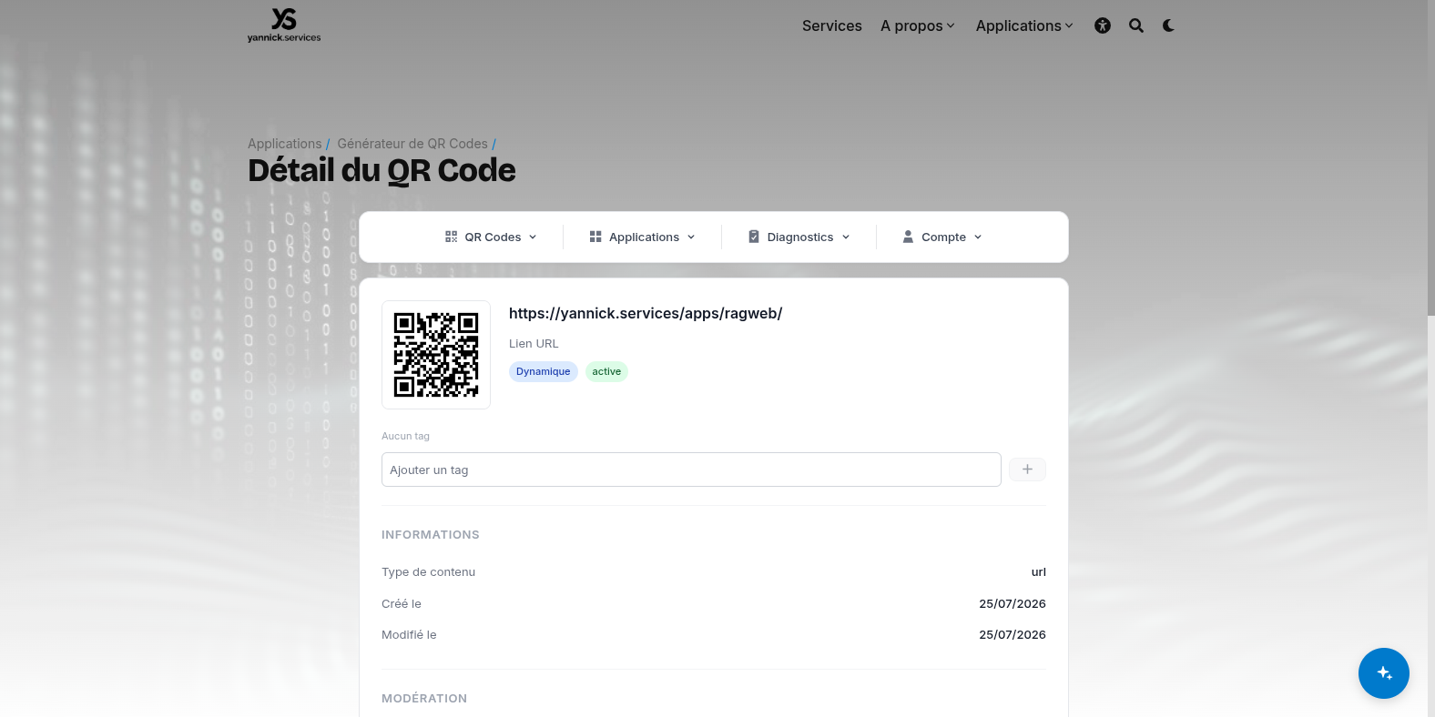Viewport: 1435px width, 717px height.
Task: Expand the header Applications chevron
Action: coord(1069,26)
